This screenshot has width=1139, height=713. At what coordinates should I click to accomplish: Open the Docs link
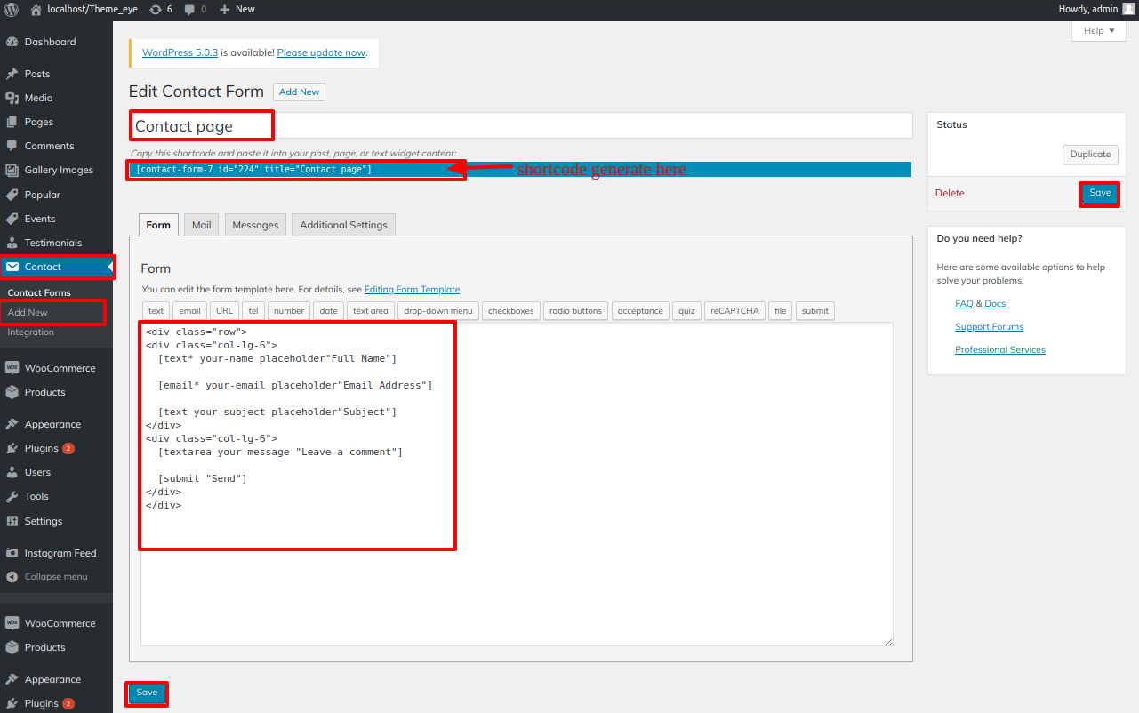click(x=995, y=303)
